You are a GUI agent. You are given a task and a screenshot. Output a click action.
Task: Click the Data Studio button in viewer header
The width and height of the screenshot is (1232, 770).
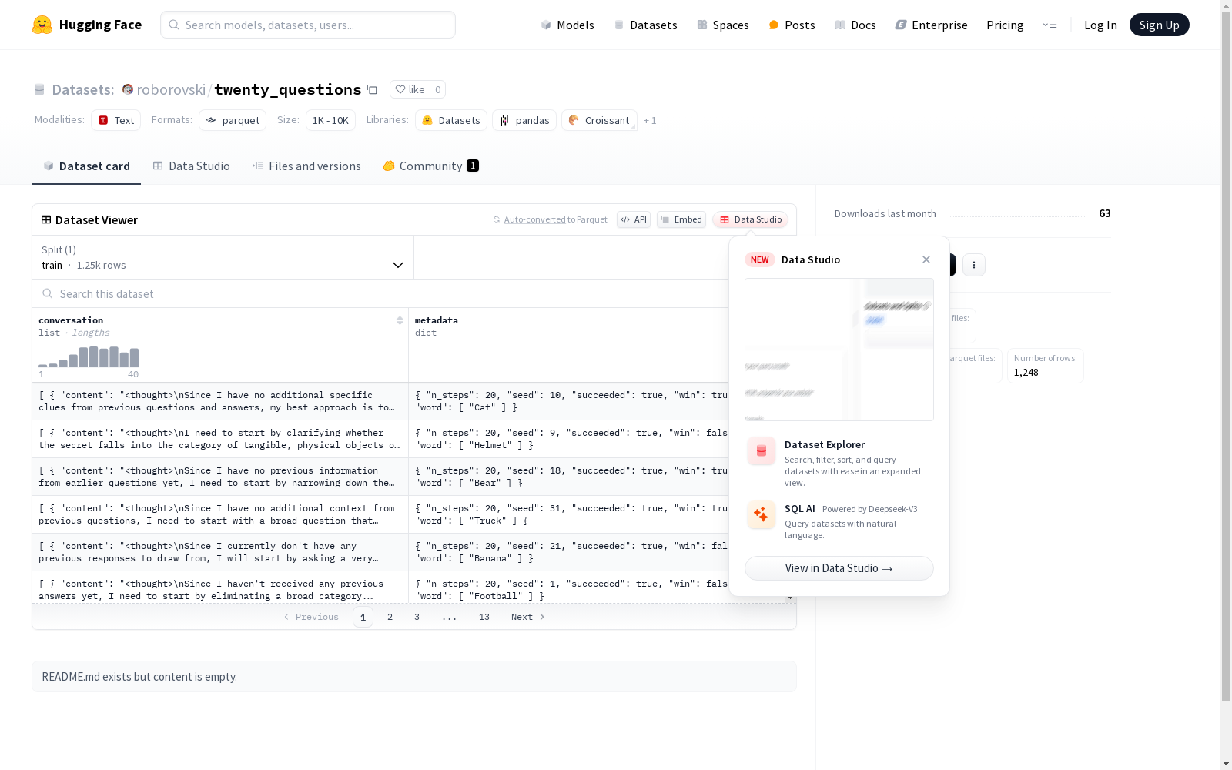(751, 219)
